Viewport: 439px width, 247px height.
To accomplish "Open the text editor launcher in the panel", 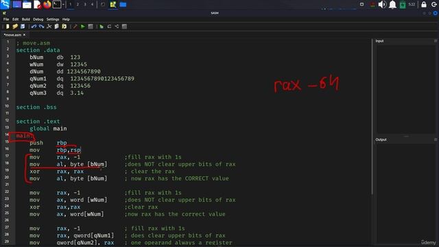I will (x=37, y=5).
